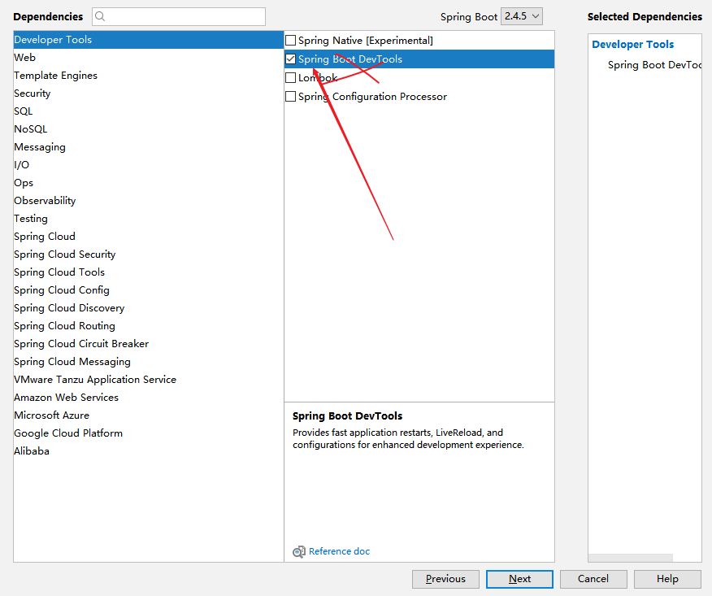Screen dimensions: 712x596
Task: Check the Spring Configuration Processor checkbox
Action: tap(291, 96)
